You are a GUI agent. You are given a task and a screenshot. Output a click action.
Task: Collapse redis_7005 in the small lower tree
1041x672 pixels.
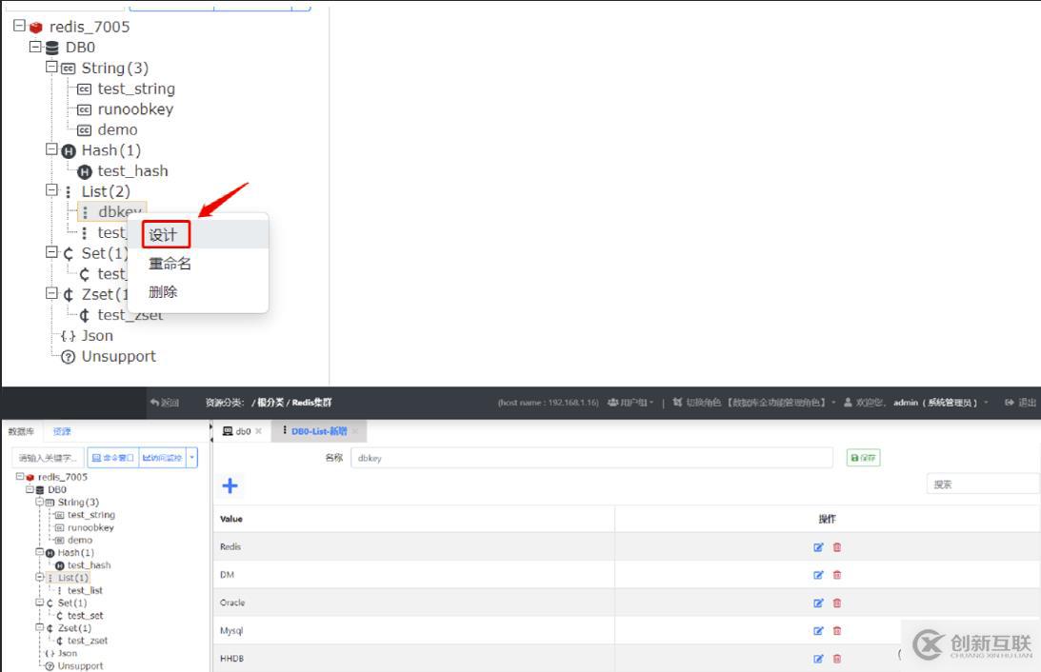click(20, 476)
